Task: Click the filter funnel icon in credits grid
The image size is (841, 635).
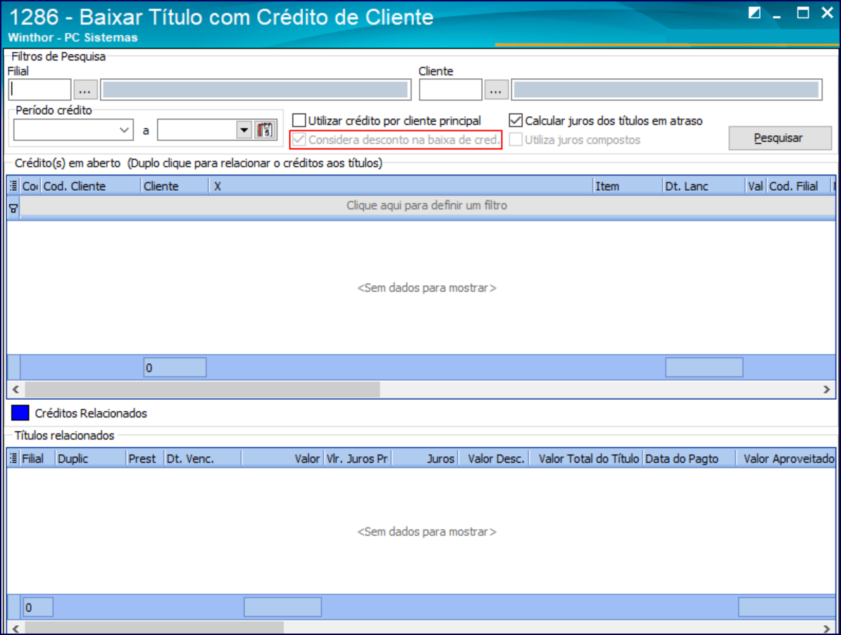Action: [x=14, y=209]
